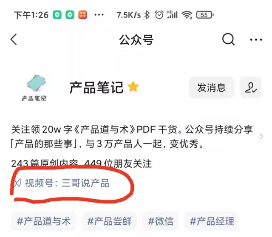The height and width of the screenshot is (237, 272).
Task: Tap the 视频号 channel icon
Action: [x=17, y=183]
